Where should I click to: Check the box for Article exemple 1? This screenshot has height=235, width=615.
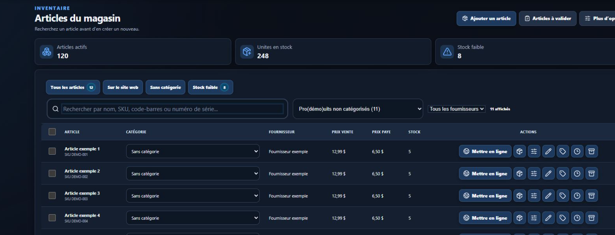pyautogui.click(x=52, y=151)
